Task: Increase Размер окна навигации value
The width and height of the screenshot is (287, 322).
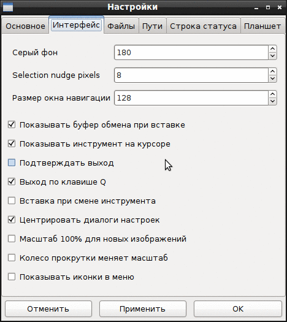Action: point(273,94)
